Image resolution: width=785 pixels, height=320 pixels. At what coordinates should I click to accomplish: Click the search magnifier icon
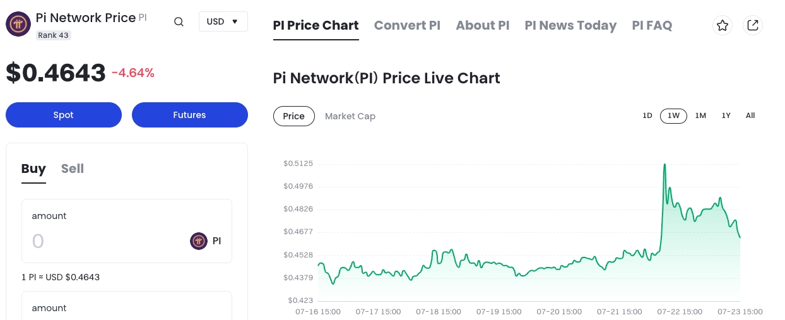click(x=179, y=22)
